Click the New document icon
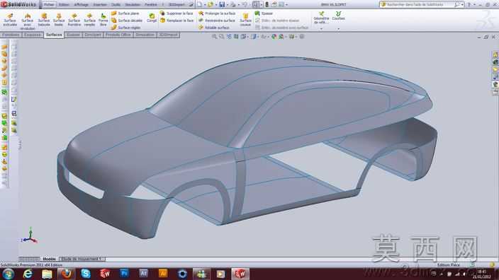 coord(200,4)
